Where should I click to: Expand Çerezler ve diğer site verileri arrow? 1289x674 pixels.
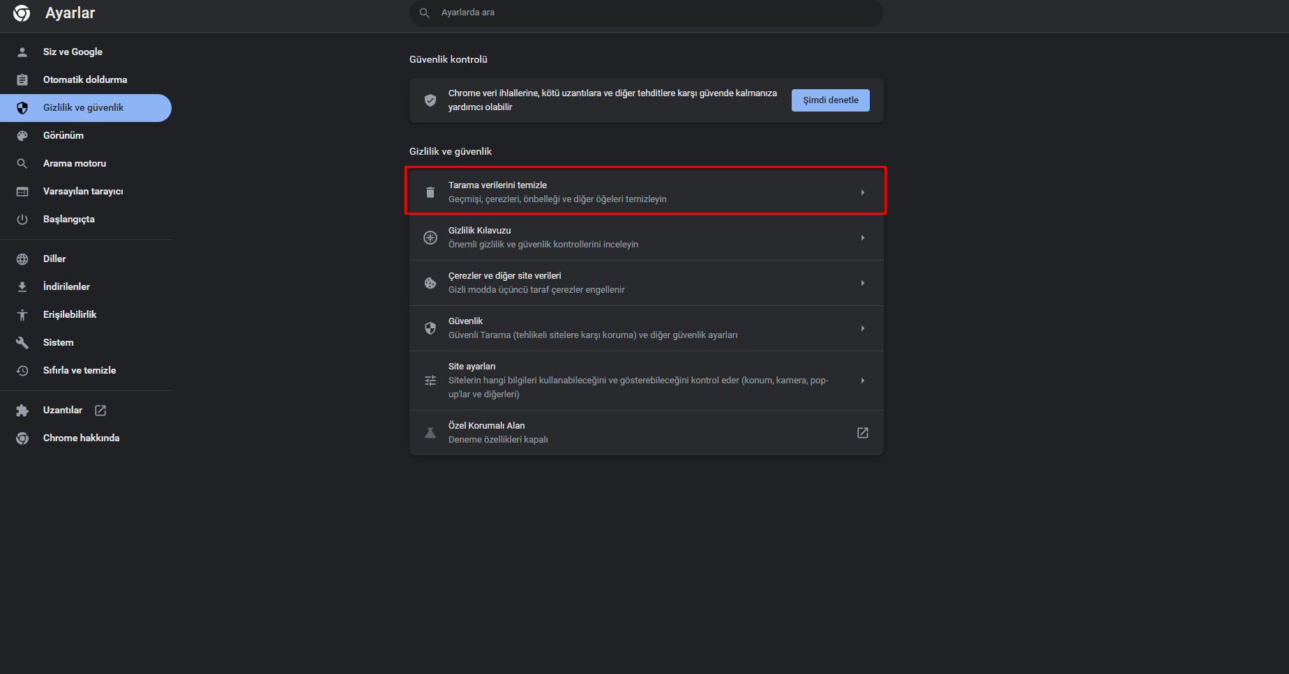point(863,283)
